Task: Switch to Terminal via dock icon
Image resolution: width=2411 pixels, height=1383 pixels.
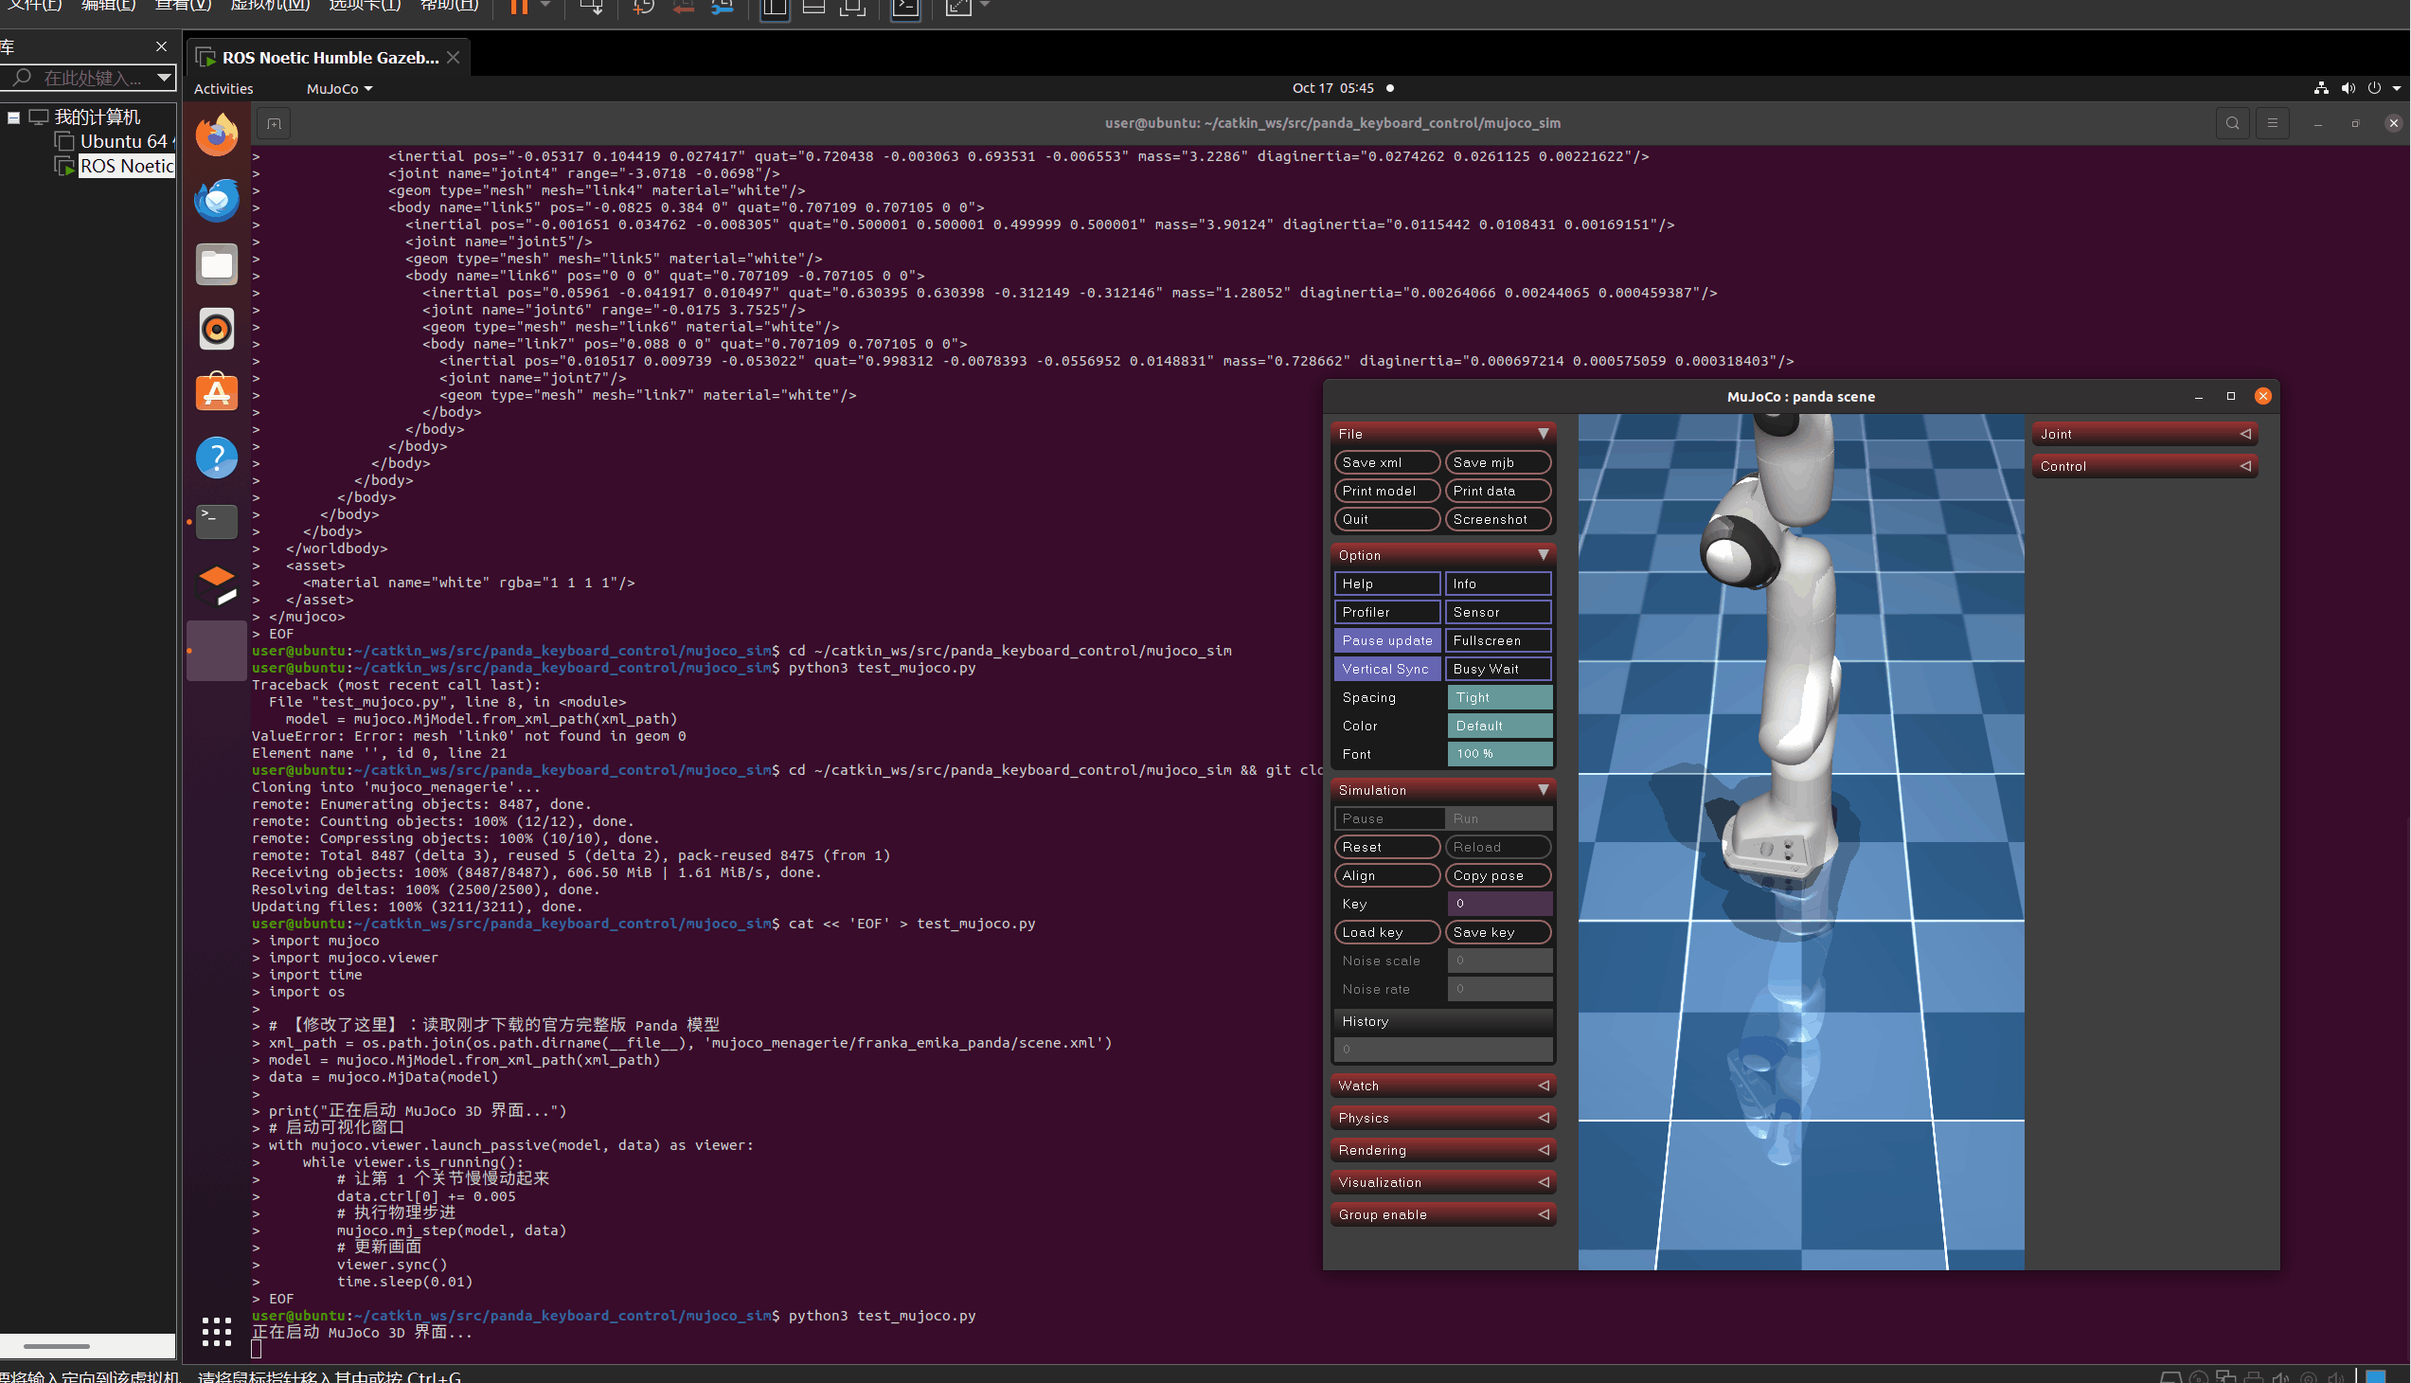Action: click(x=217, y=522)
